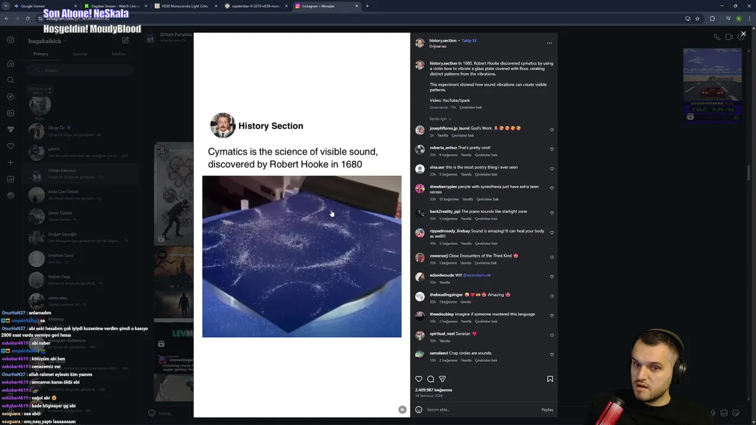
Task: Expand the 'Senin için' comment sort dropdown
Action: pos(441,119)
